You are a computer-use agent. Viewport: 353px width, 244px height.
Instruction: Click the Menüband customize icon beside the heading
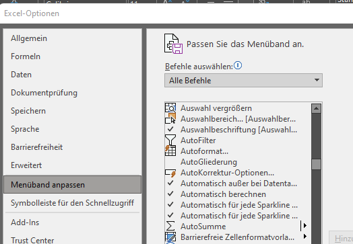point(173,44)
